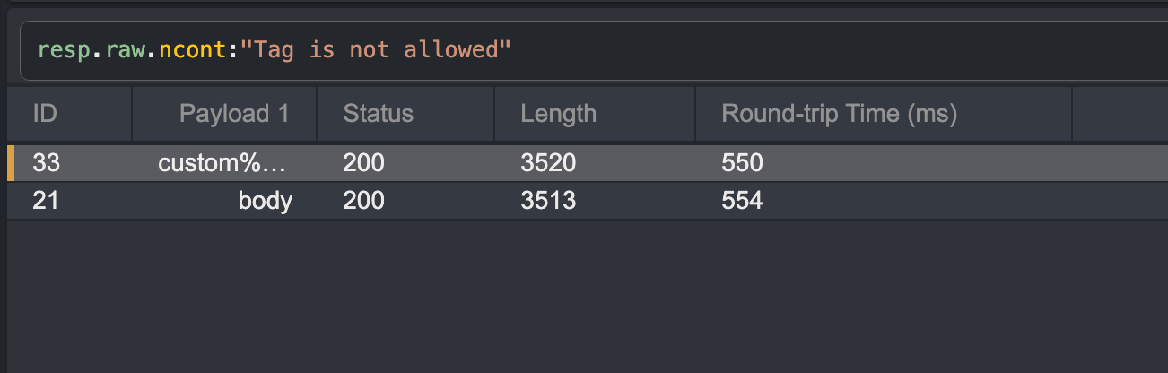
Task: Click the blank column header after Round-trip Time
Action: coord(1120,114)
